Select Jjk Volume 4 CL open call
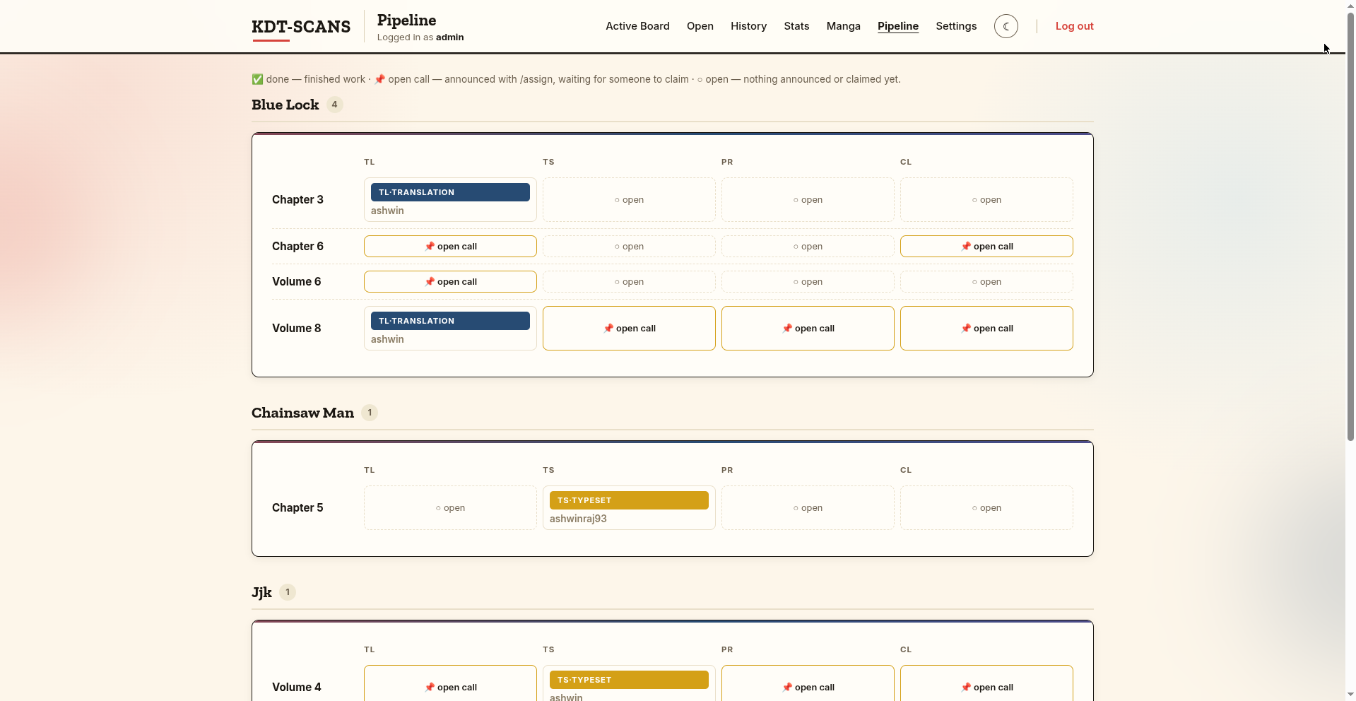Image resolution: width=1356 pixels, height=701 pixels. click(x=986, y=683)
